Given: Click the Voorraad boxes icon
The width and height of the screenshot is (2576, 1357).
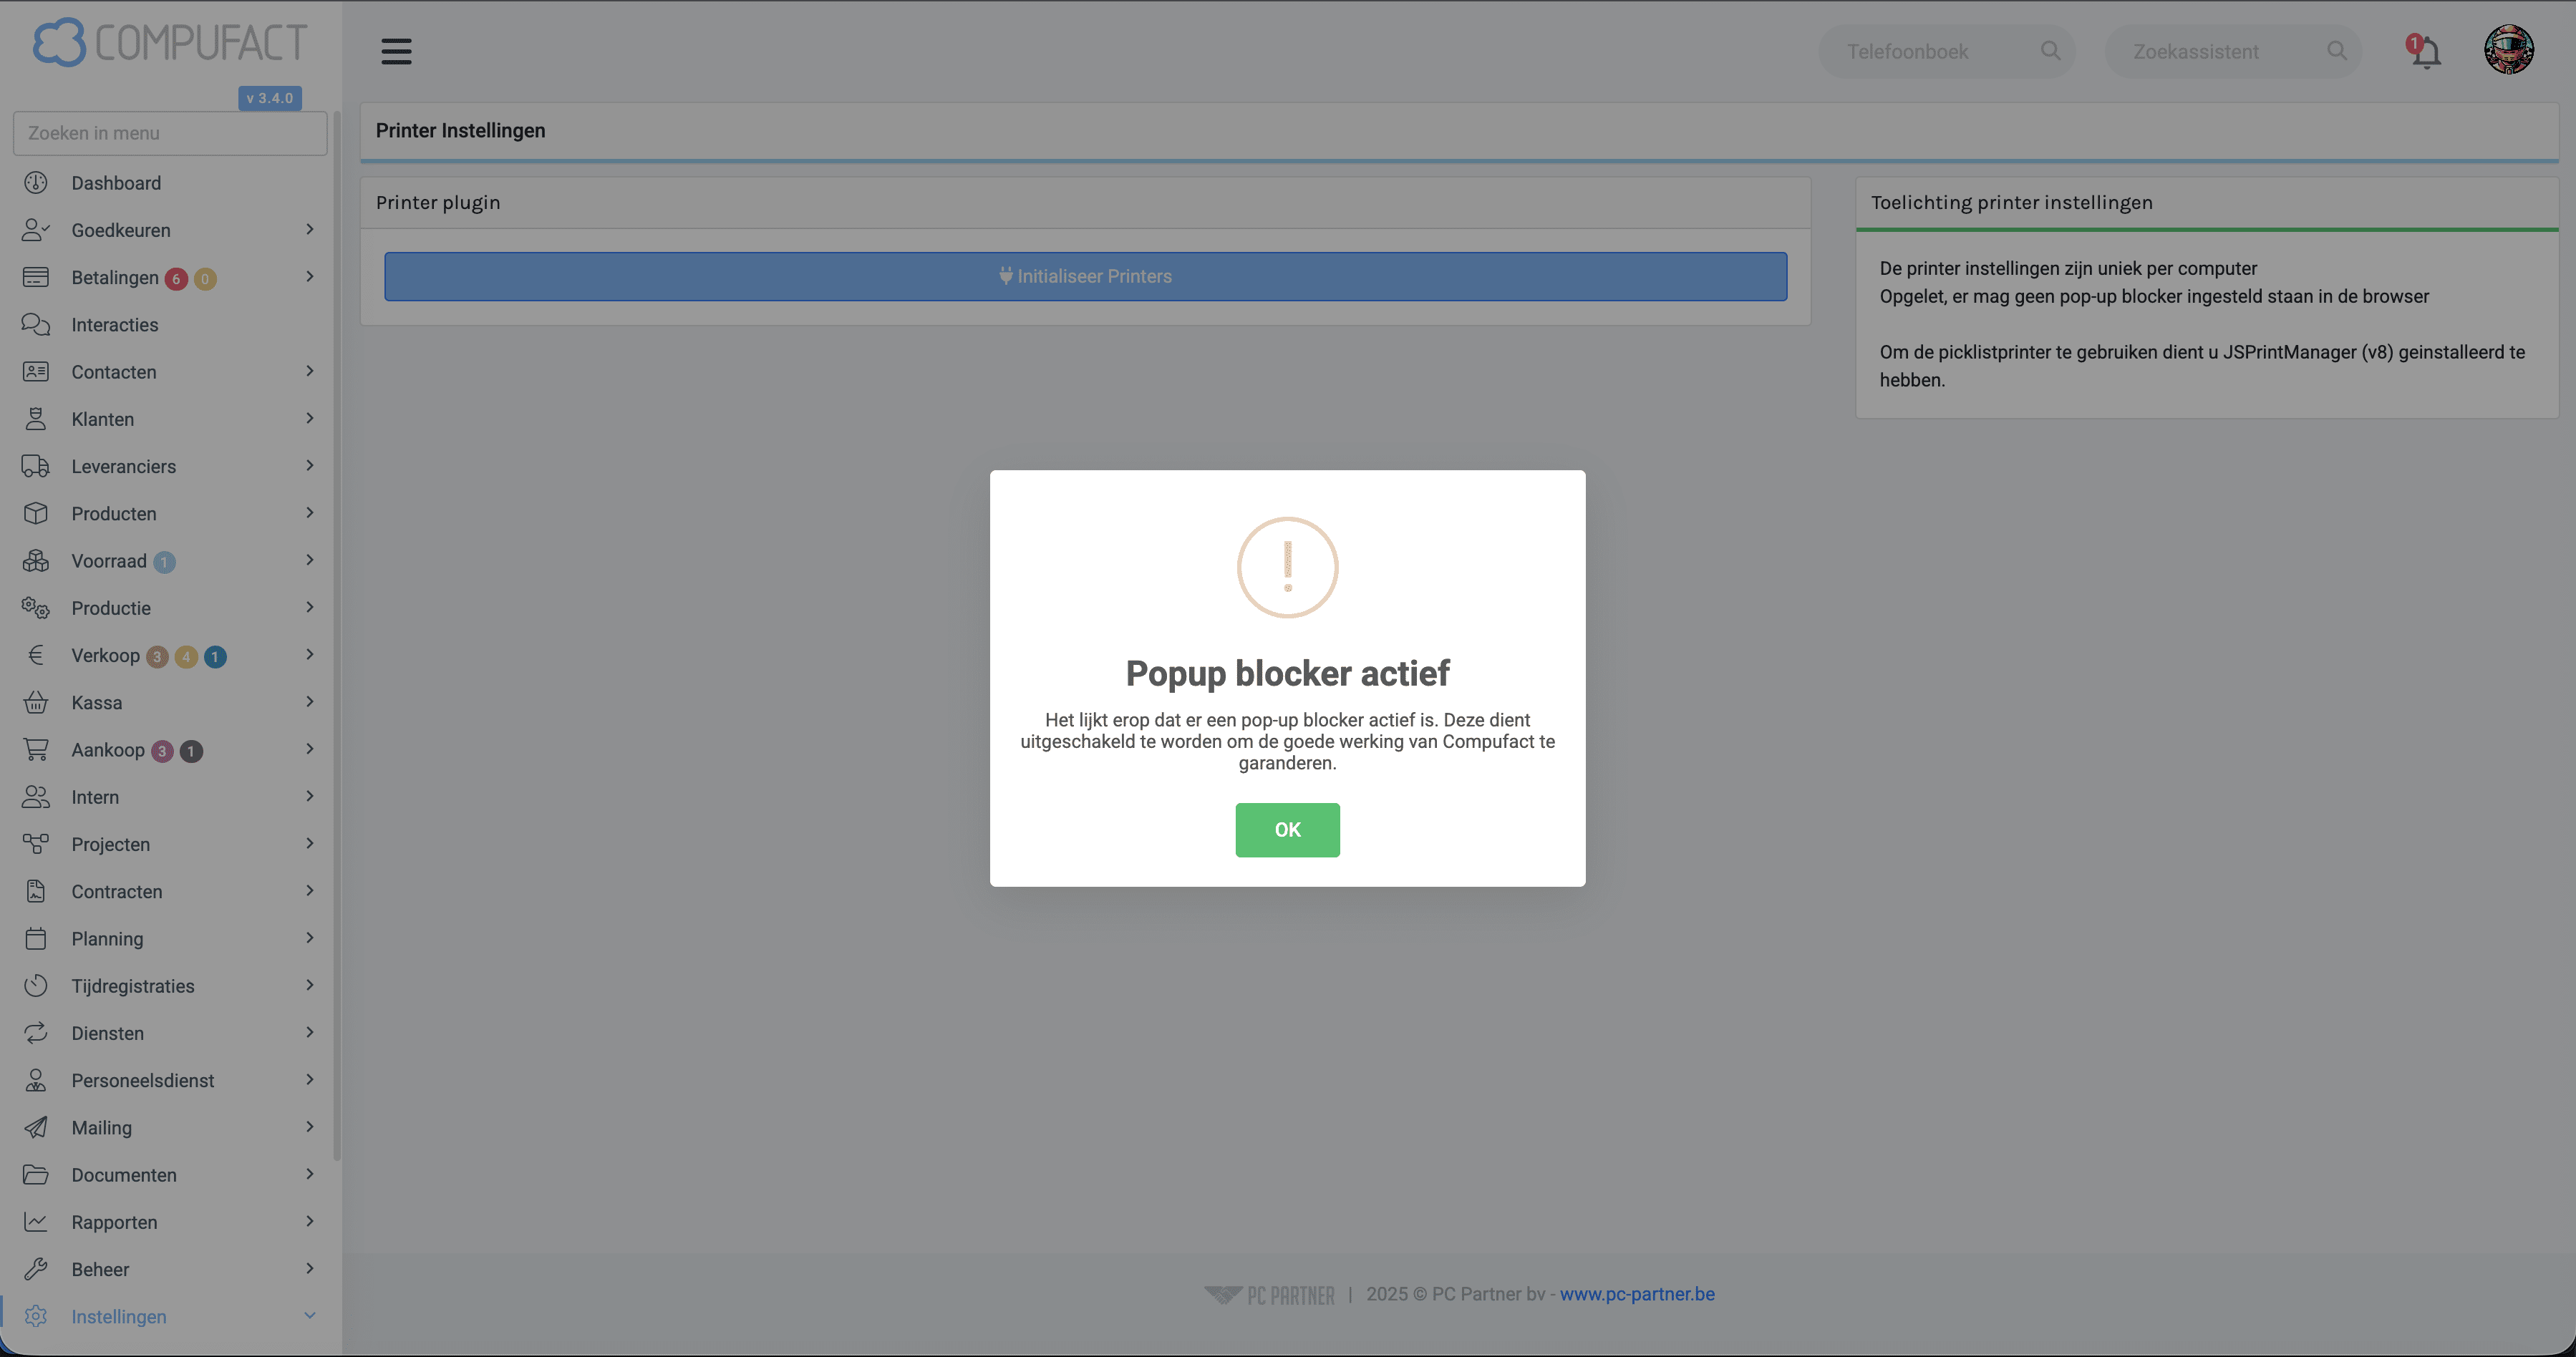Looking at the screenshot, I should 36,561.
